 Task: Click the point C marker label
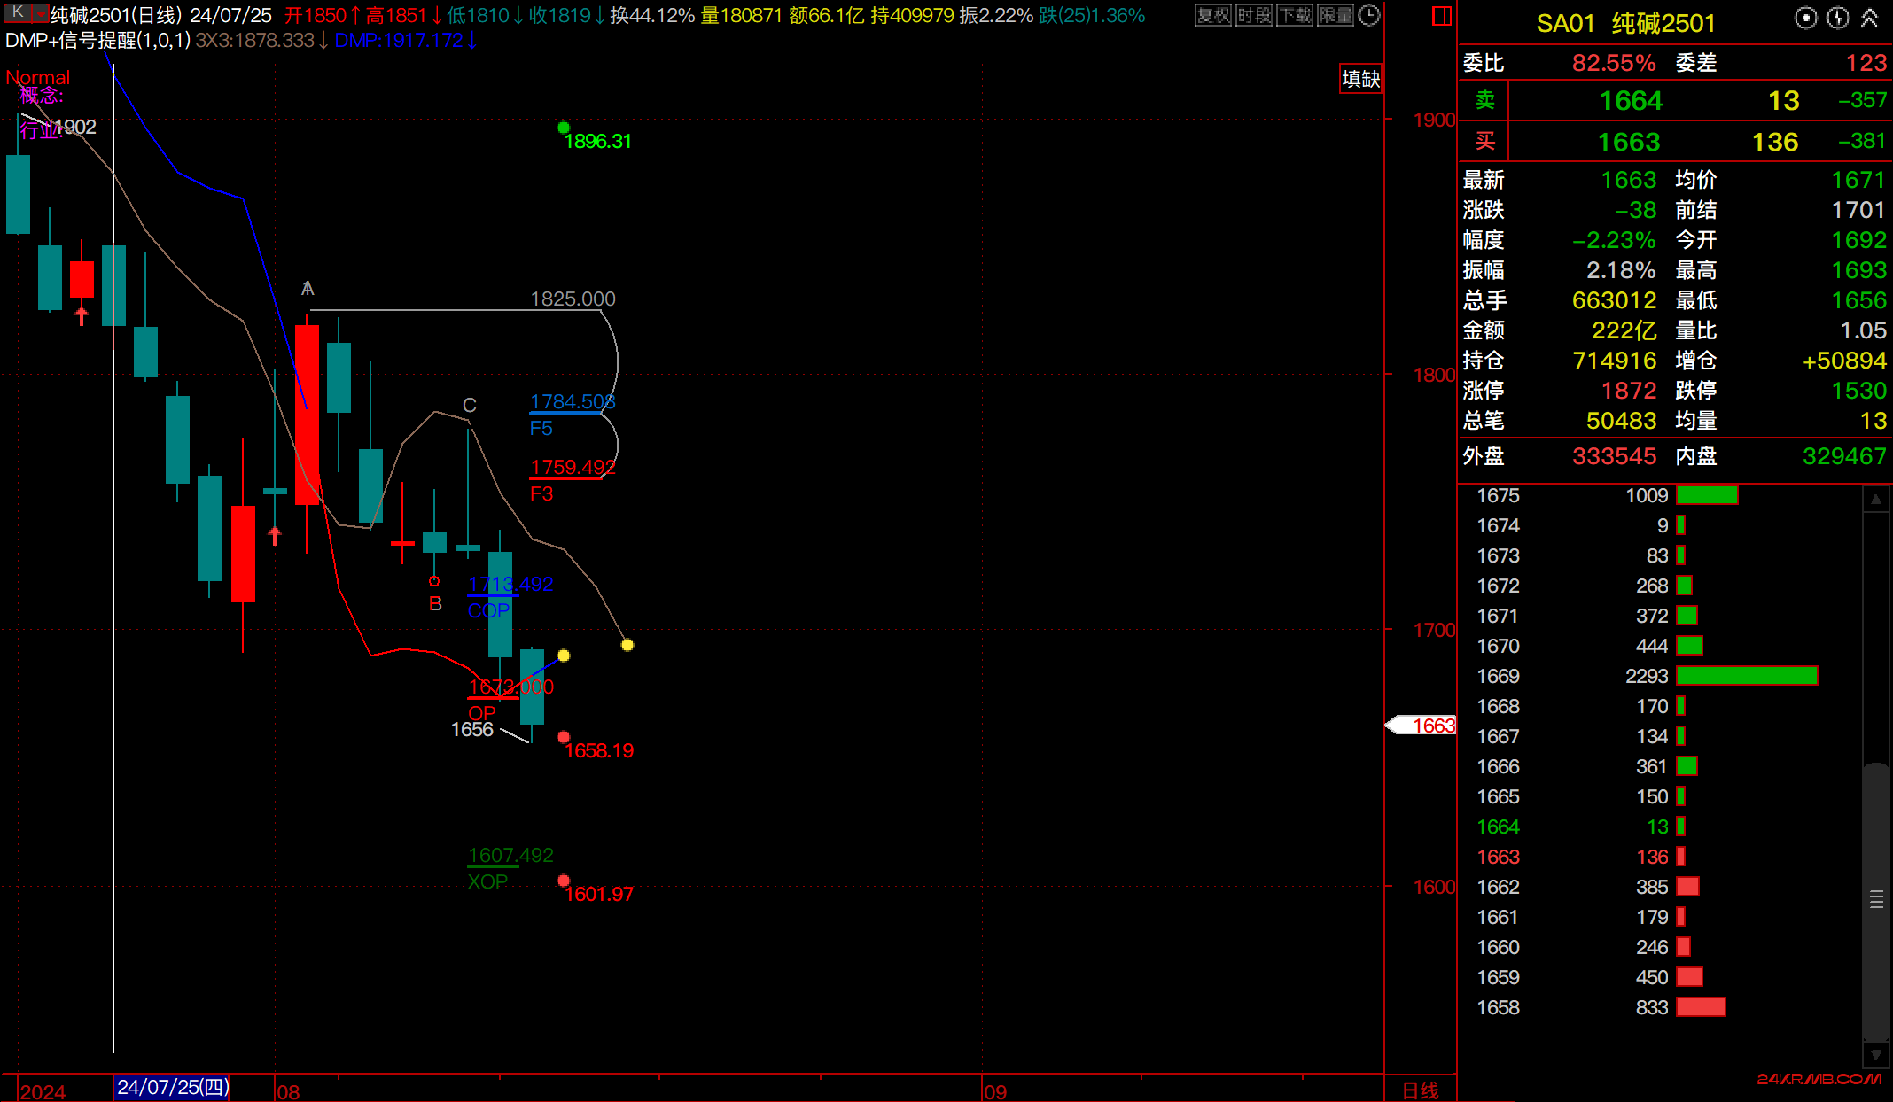(469, 405)
